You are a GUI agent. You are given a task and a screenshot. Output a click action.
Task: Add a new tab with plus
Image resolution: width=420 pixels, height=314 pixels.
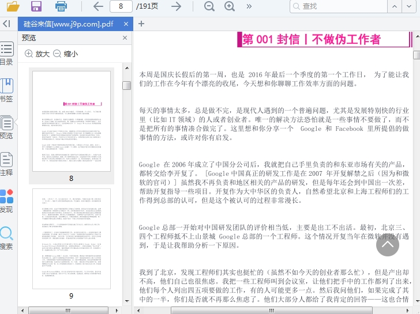141,24
